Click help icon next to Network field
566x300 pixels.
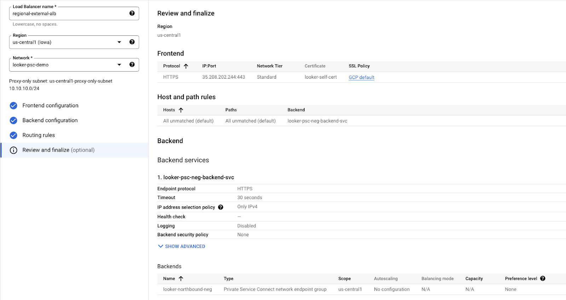click(x=132, y=64)
